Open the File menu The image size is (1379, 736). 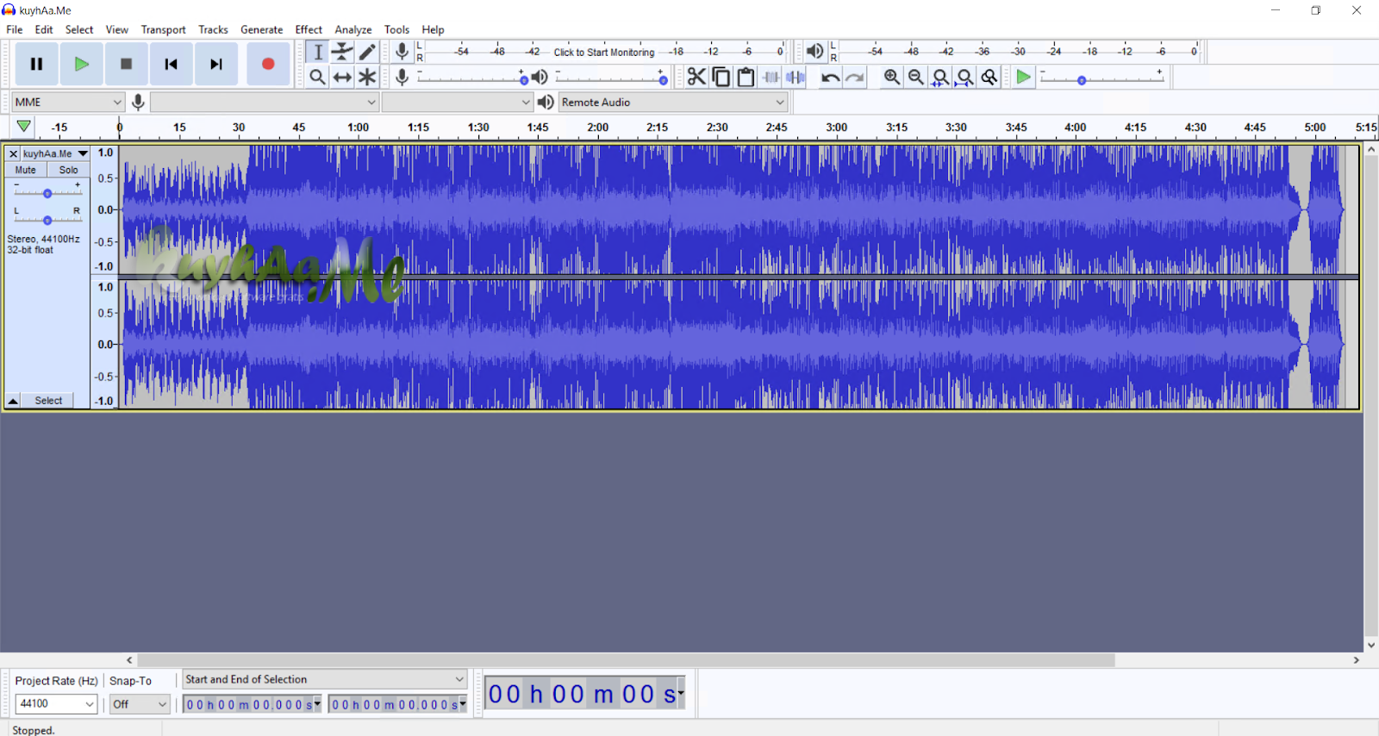point(15,29)
